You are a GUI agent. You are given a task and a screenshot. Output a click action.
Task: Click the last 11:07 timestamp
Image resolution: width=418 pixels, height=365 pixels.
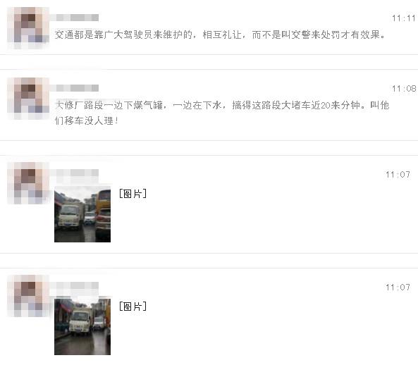[x=398, y=287]
